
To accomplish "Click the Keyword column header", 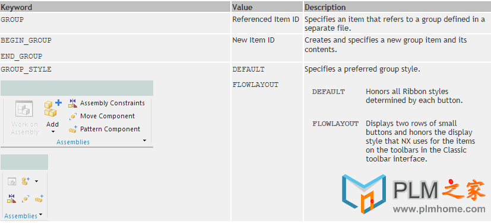I will click(17, 7).
